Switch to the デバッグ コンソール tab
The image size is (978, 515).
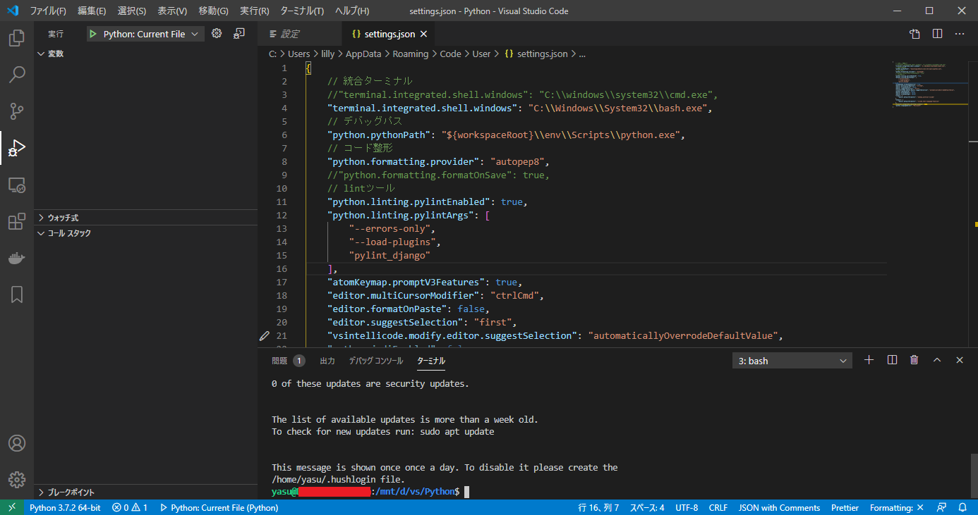376,361
